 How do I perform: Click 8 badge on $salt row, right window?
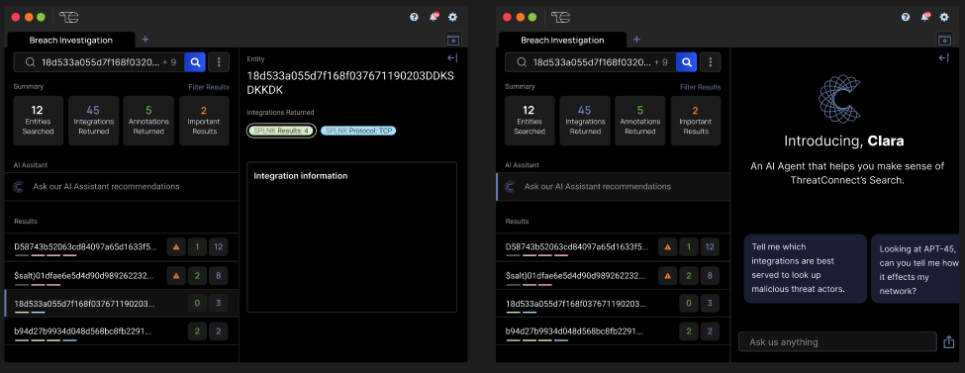coord(710,275)
